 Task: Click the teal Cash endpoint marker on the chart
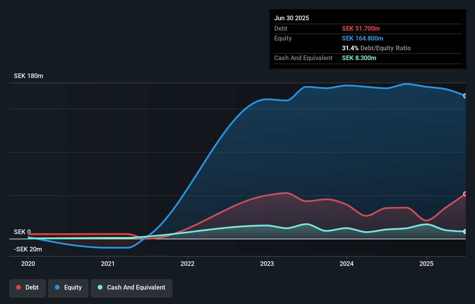465,231
